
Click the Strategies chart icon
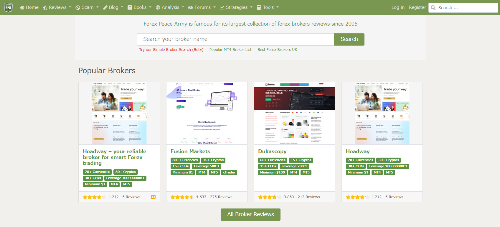pos(222,8)
